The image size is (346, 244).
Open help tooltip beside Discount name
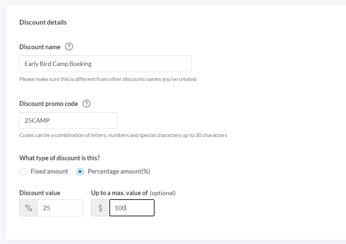(x=69, y=46)
